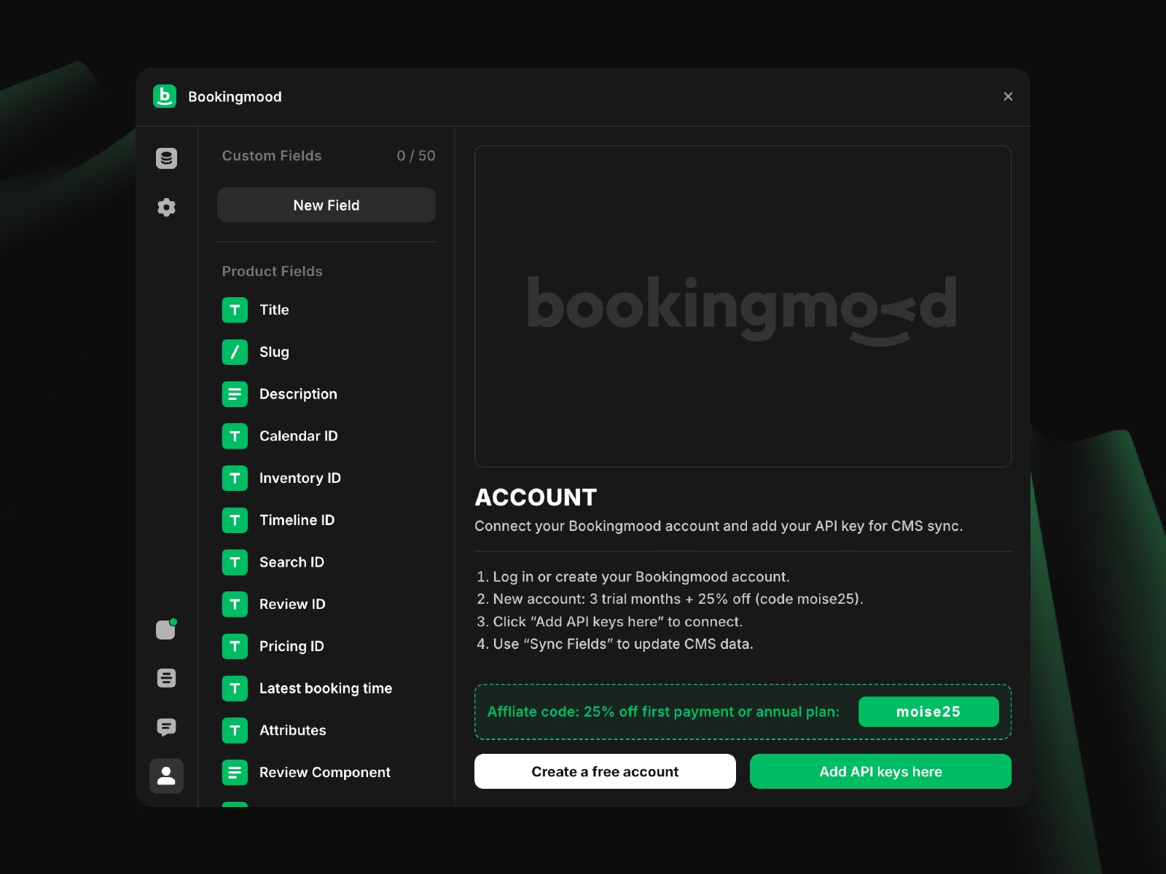The height and width of the screenshot is (874, 1166).
Task: Click Create a free account
Action: click(x=605, y=771)
